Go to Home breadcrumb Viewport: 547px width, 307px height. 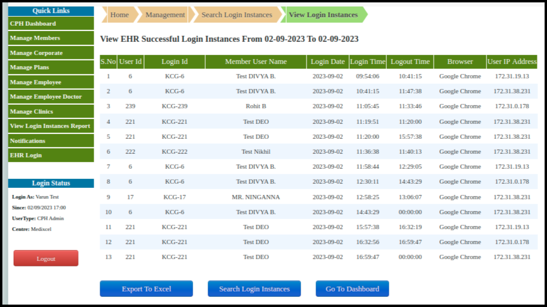coord(119,15)
